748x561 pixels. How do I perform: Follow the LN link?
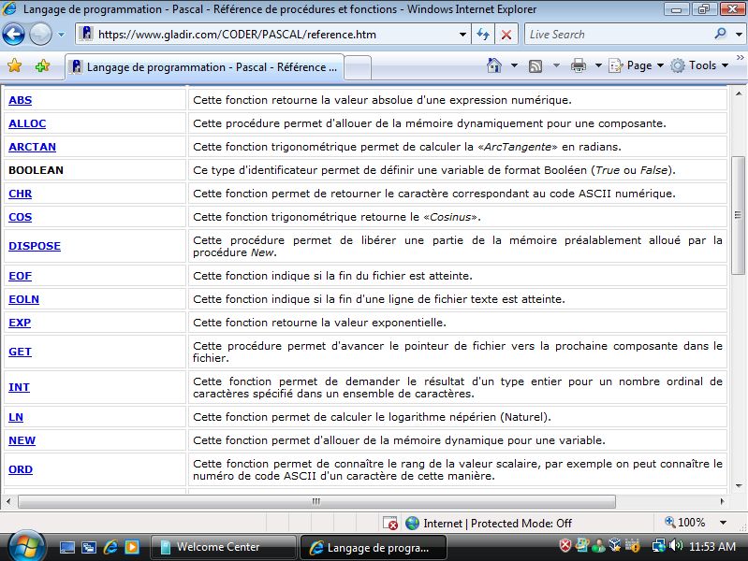16,417
